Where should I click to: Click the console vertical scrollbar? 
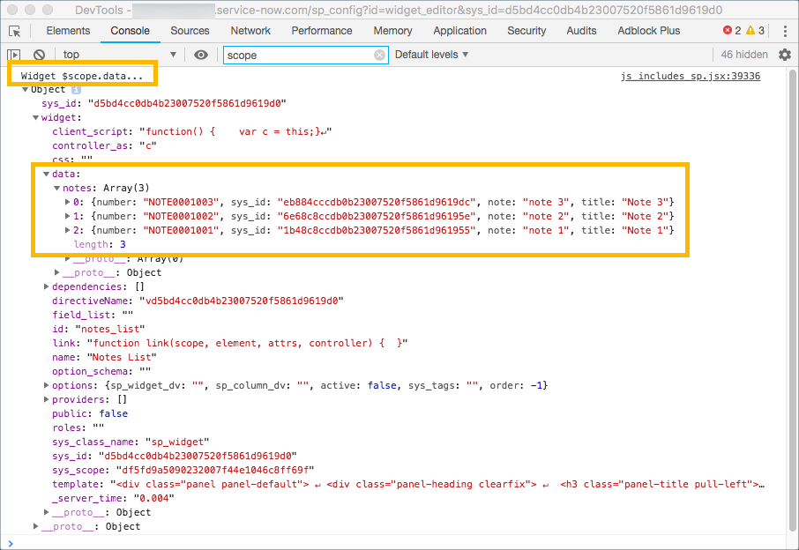coord(792,301)
